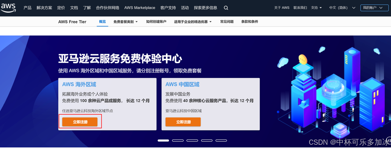Viewport: 391px width, 149px height.
Task: Click the 亚马逊云科技中国区域 text
Action: pyautogui.click(x=184, y=111)
